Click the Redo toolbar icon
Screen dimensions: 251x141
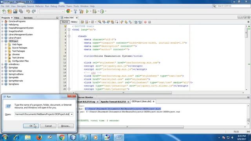pyautogui.click(x=34, y=11)
